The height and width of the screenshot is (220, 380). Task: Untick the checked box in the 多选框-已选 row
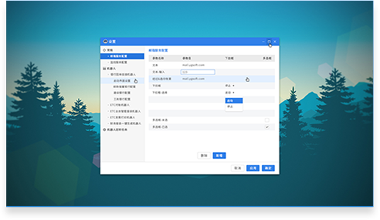pos(267,127)
